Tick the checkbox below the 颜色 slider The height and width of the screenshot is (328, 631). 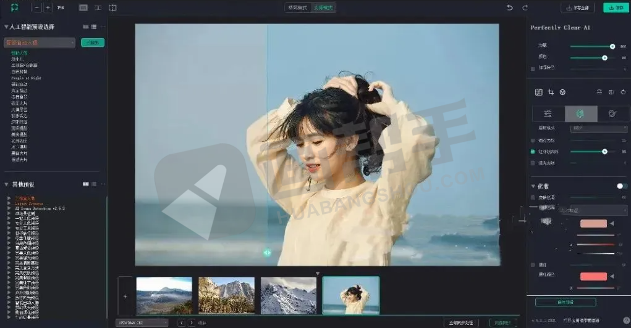point(533,68)
